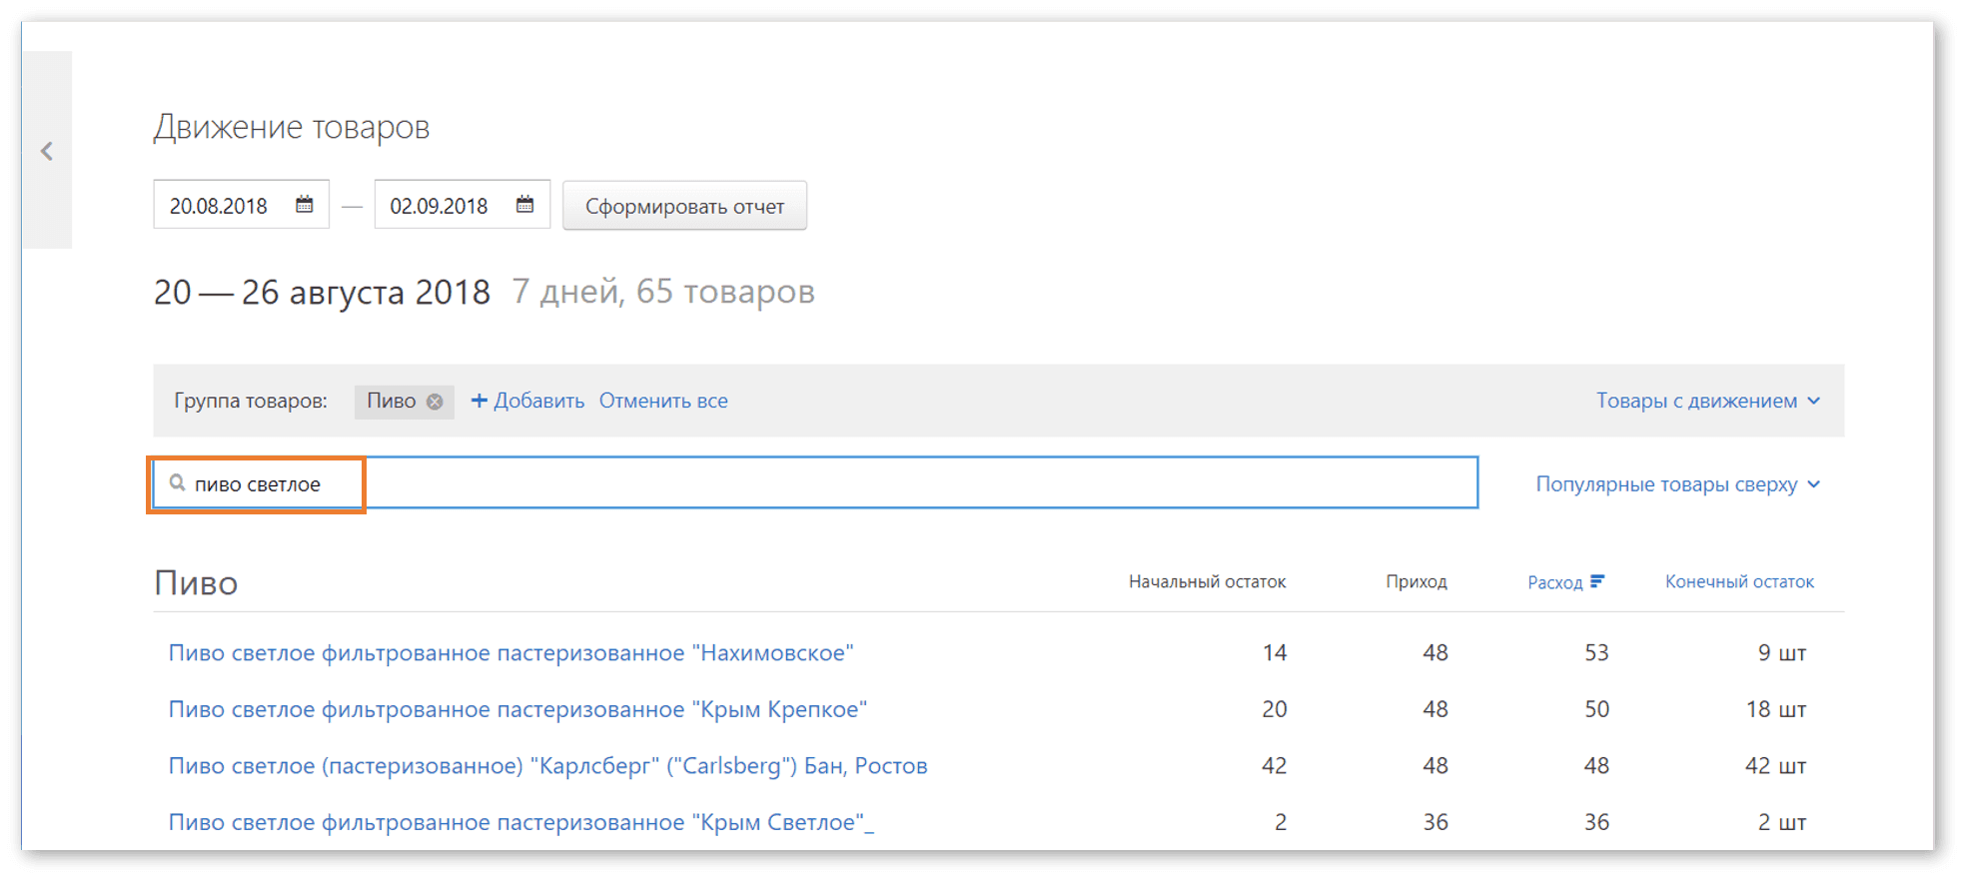This screenshot has width=1965, height=880.
Task: Open the start date calendar picker
Action: coord(305,205)
